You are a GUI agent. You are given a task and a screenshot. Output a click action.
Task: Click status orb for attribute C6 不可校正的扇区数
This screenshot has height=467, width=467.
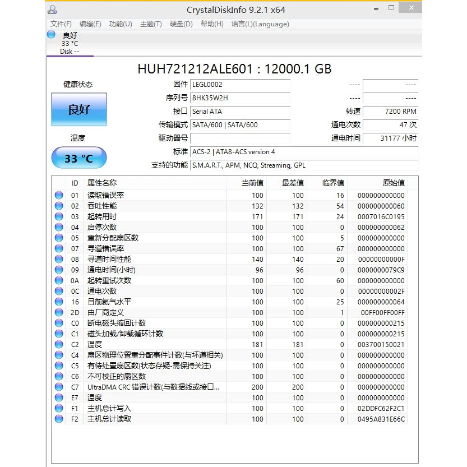(x=59, y=376)
